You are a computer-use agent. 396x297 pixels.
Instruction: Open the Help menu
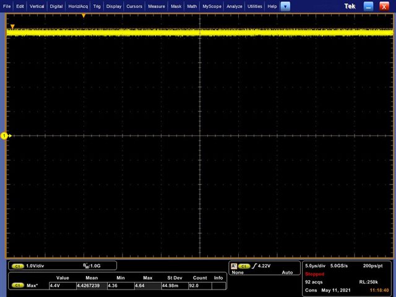[272, 6]
